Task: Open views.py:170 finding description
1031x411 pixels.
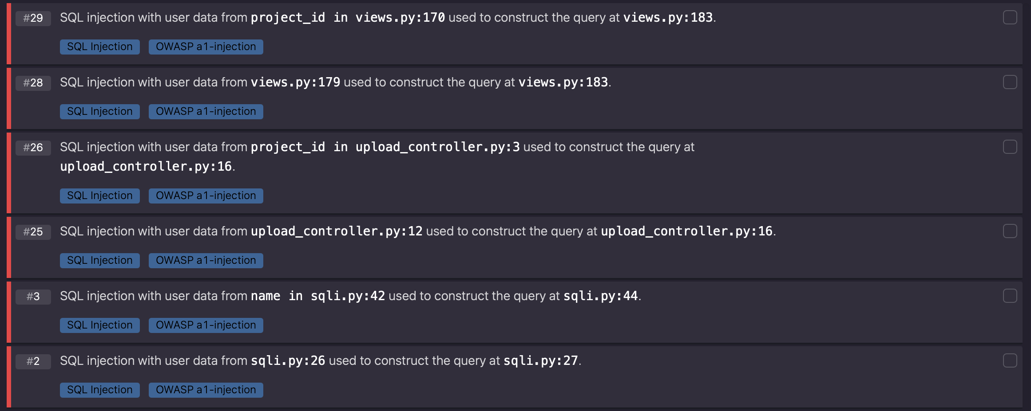Action: coord(388,17)
